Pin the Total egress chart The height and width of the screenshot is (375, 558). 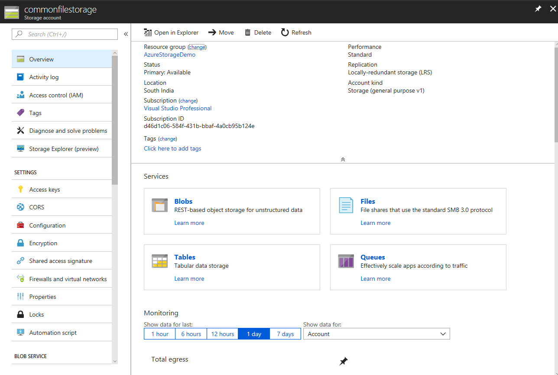[344, 361]
